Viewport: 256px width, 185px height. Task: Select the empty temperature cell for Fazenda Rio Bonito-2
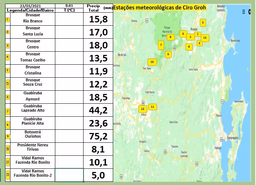[x=69, y=175]
